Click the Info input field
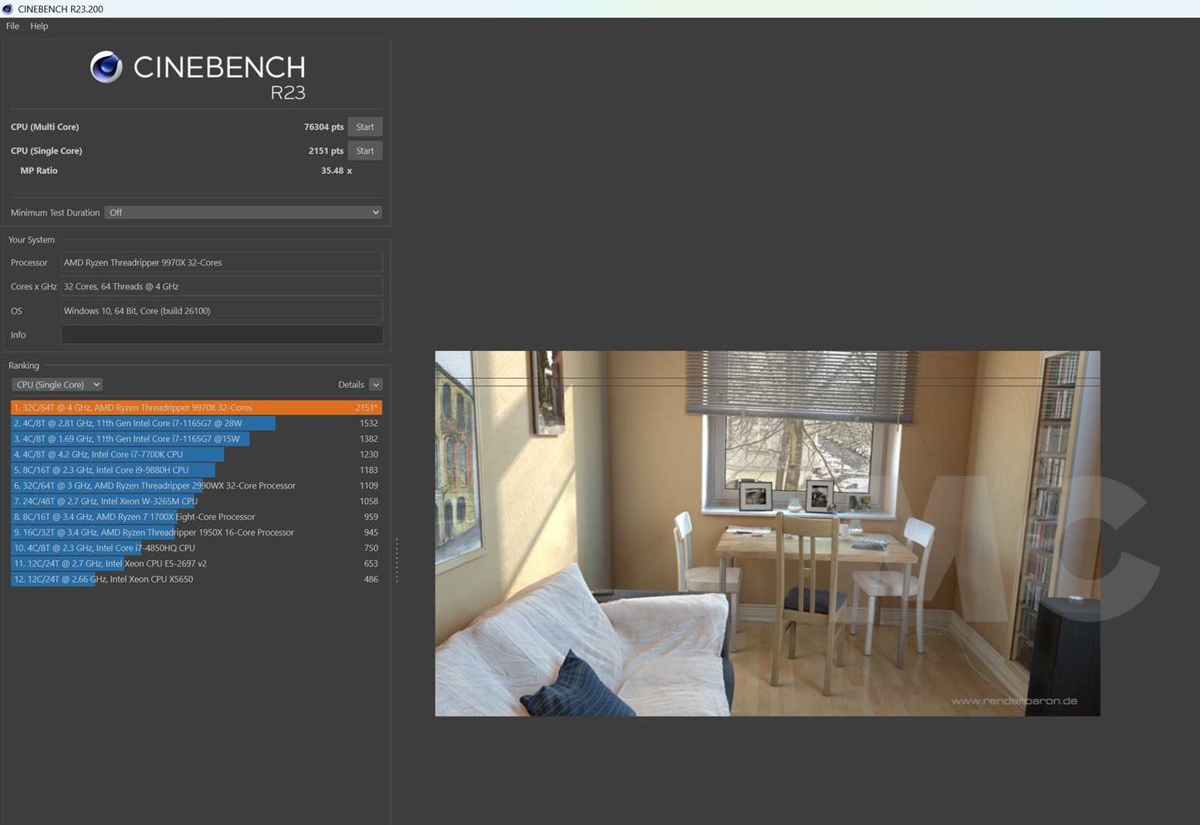The image size is (1200, 825). point(221,335)
